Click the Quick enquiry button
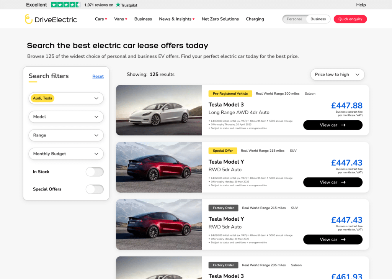Viewport: 392px width, 279px height. tap(350, 18)
